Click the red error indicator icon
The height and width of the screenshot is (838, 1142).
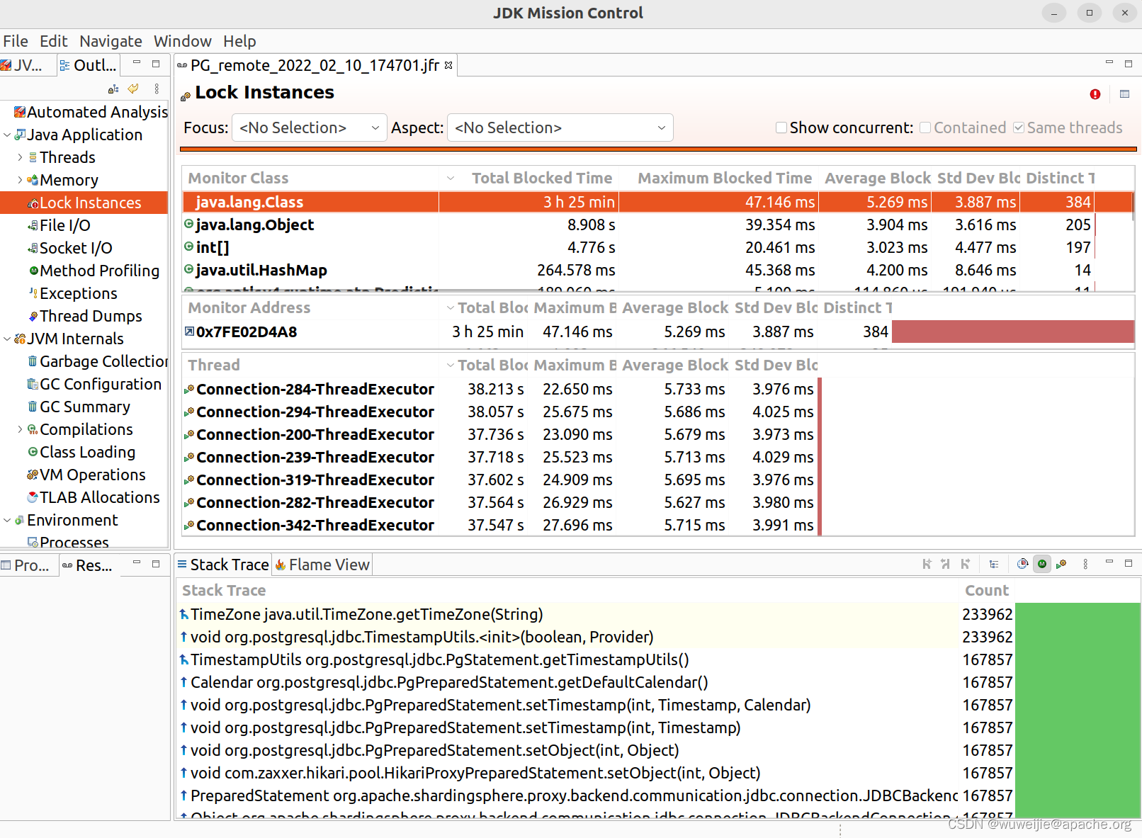(1095, 94)
